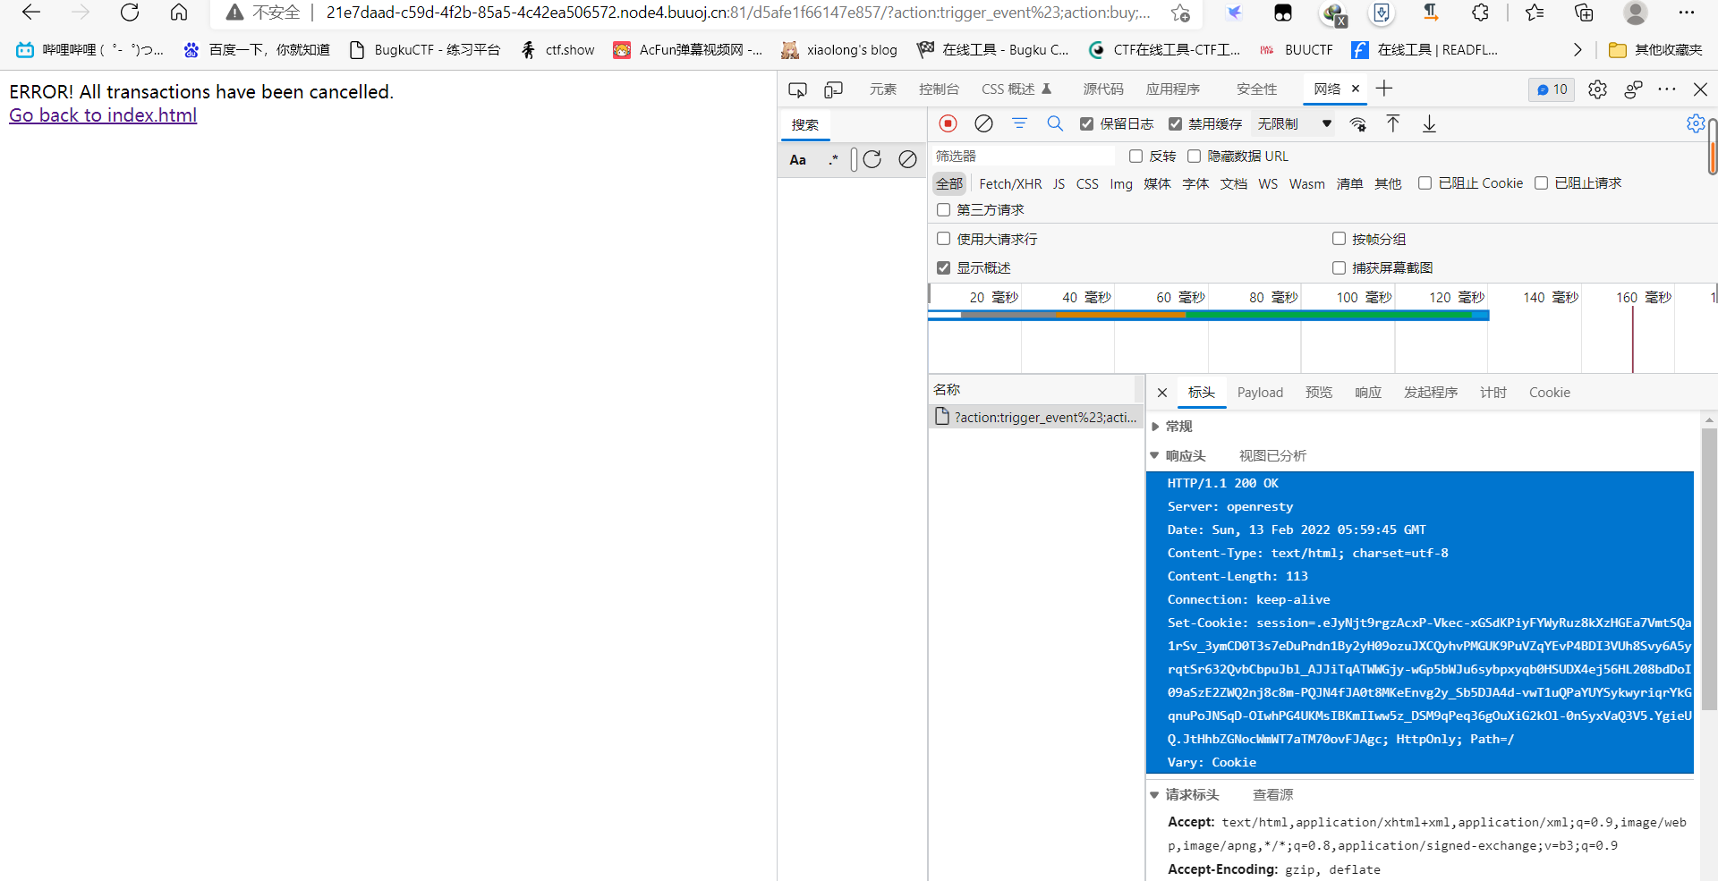Open the blue bird extension icon

coord(1234,13)
